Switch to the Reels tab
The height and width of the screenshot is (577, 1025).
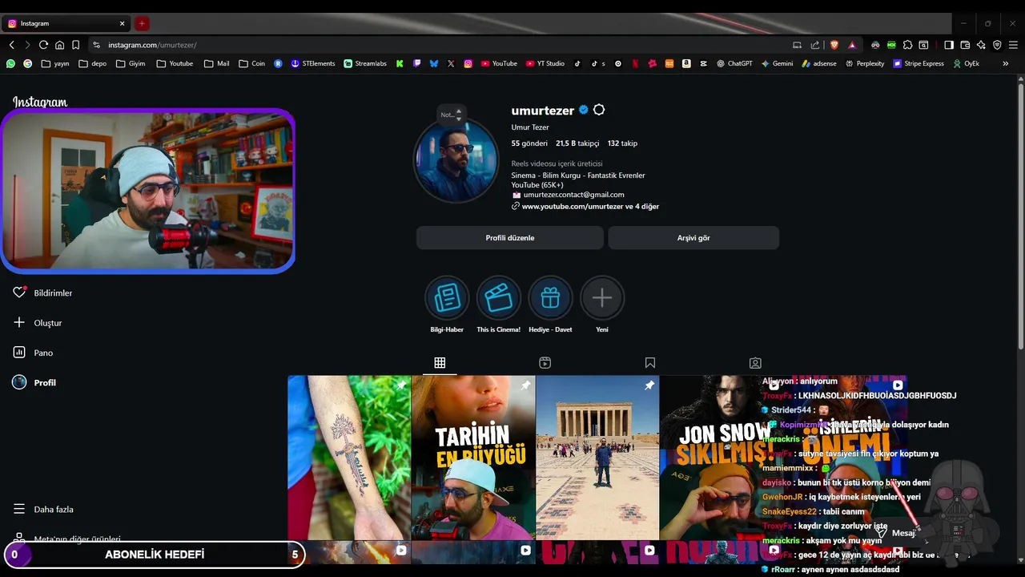point(545,363)
